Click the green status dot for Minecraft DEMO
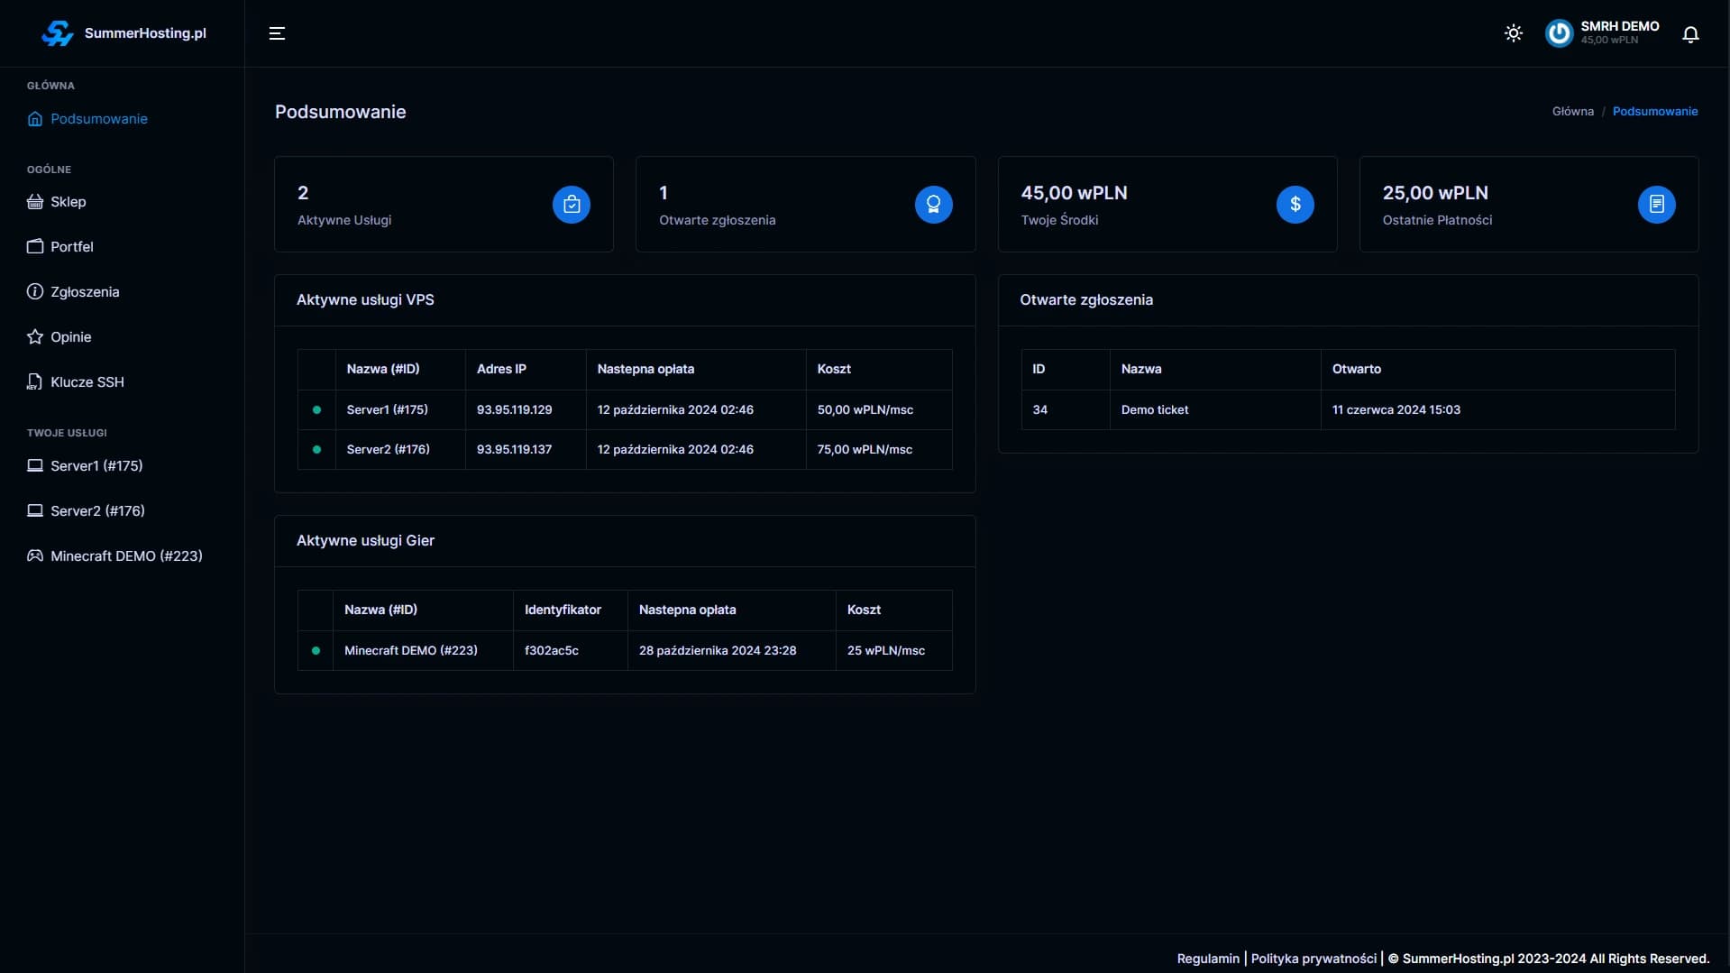The height and width of the screenshot is (973, 1730). (316, 651)
